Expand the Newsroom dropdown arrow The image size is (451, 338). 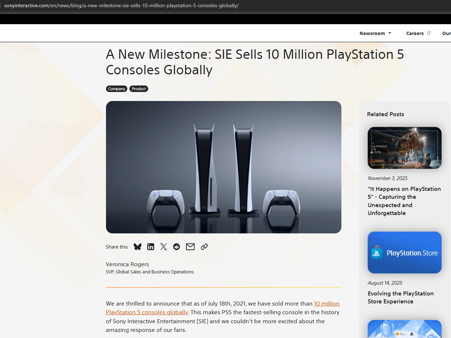coord(390,33)
